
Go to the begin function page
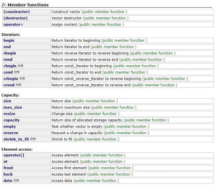pyautogui.click(x=9, y=41)
